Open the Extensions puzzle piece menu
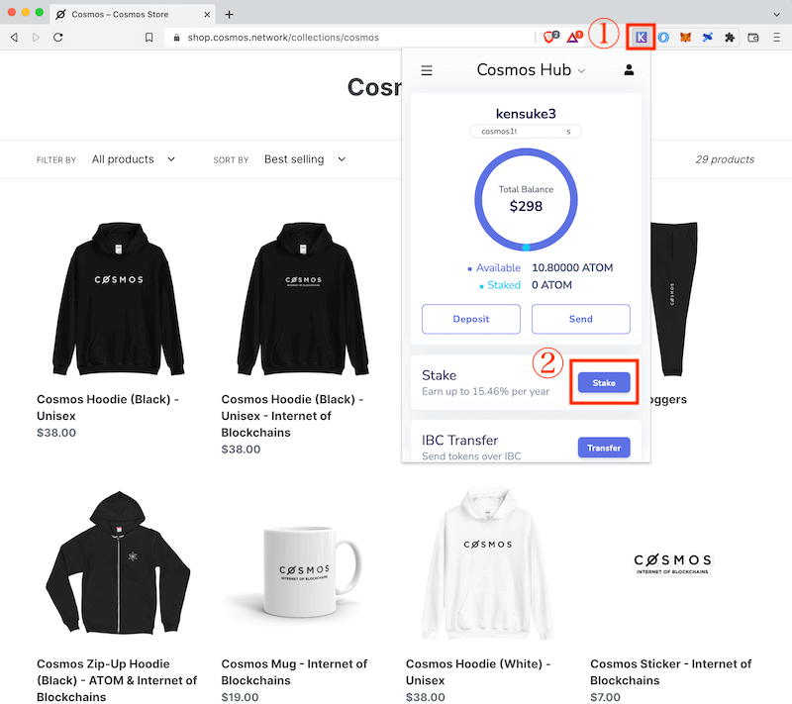The width and height of the screenshot is (792, 704). pyautogui.click(x=730, y=38)
